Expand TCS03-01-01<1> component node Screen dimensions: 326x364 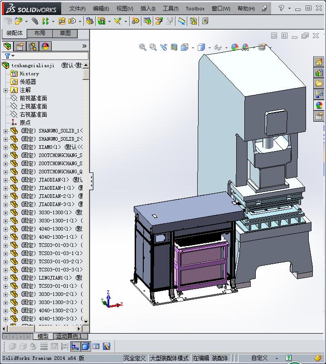click(x=5, y=286)
